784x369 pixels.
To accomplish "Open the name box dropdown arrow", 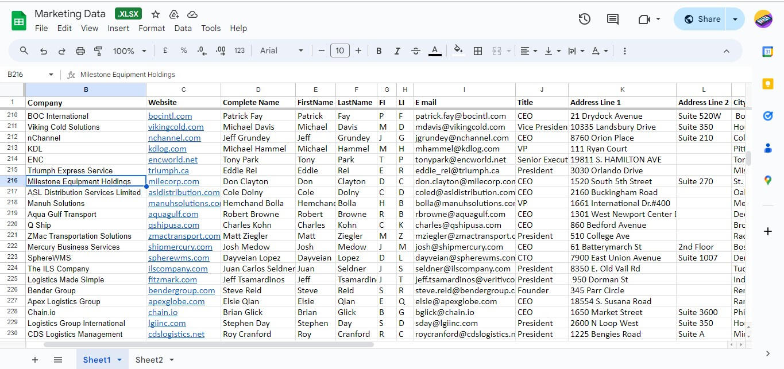I will point(51,75).
